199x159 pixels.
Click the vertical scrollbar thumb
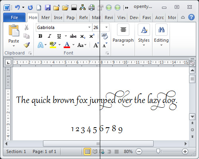(x=192, y=79)
